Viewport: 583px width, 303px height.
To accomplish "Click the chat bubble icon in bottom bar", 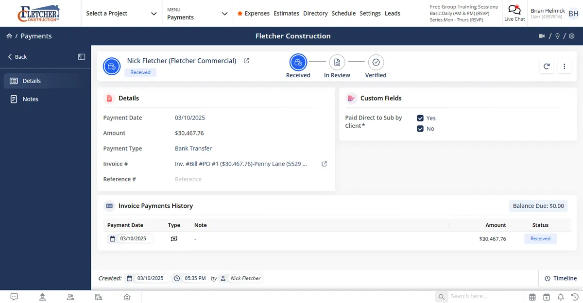I will pos(14,297).
